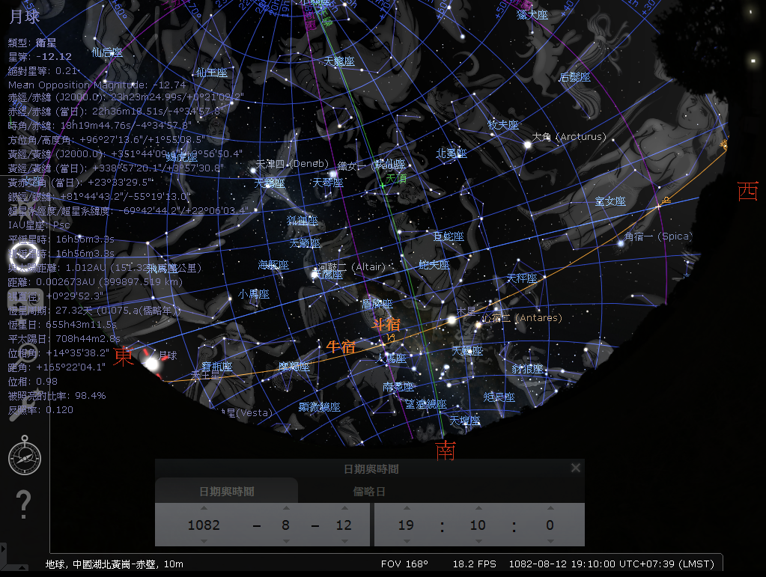Click the 月球 object title heading
Viewport: 766px width, 577px height.
[24, 16]
